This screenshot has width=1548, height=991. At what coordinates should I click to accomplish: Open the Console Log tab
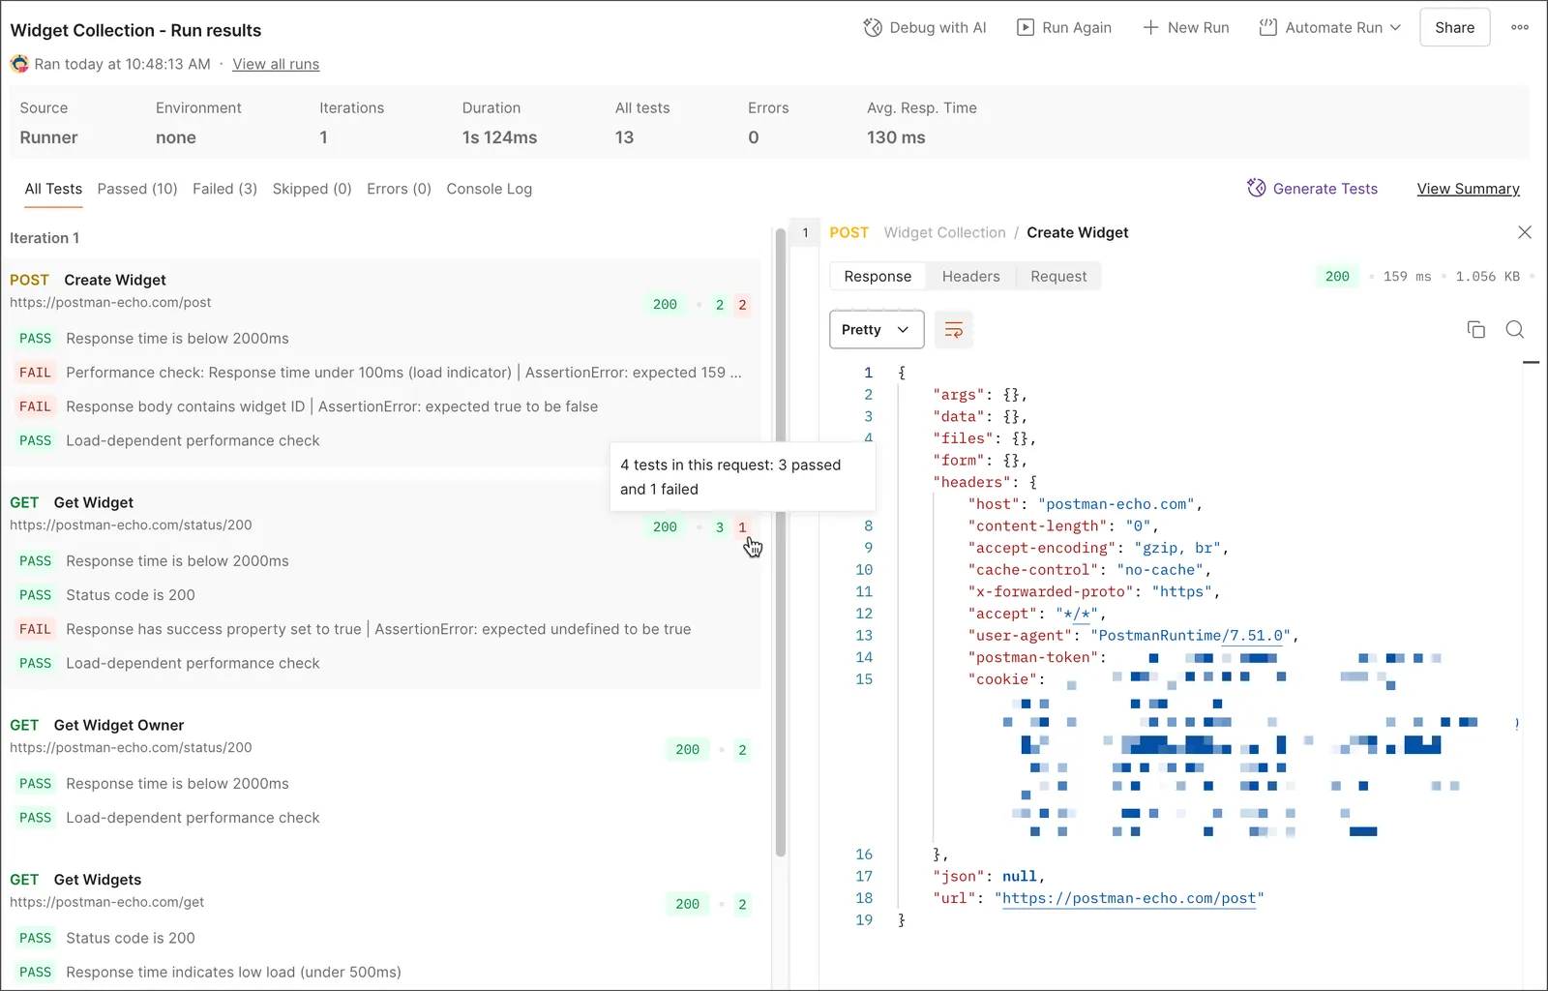click(489, 189)
